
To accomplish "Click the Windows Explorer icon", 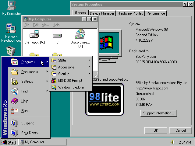I will click(x=54, y=87).
